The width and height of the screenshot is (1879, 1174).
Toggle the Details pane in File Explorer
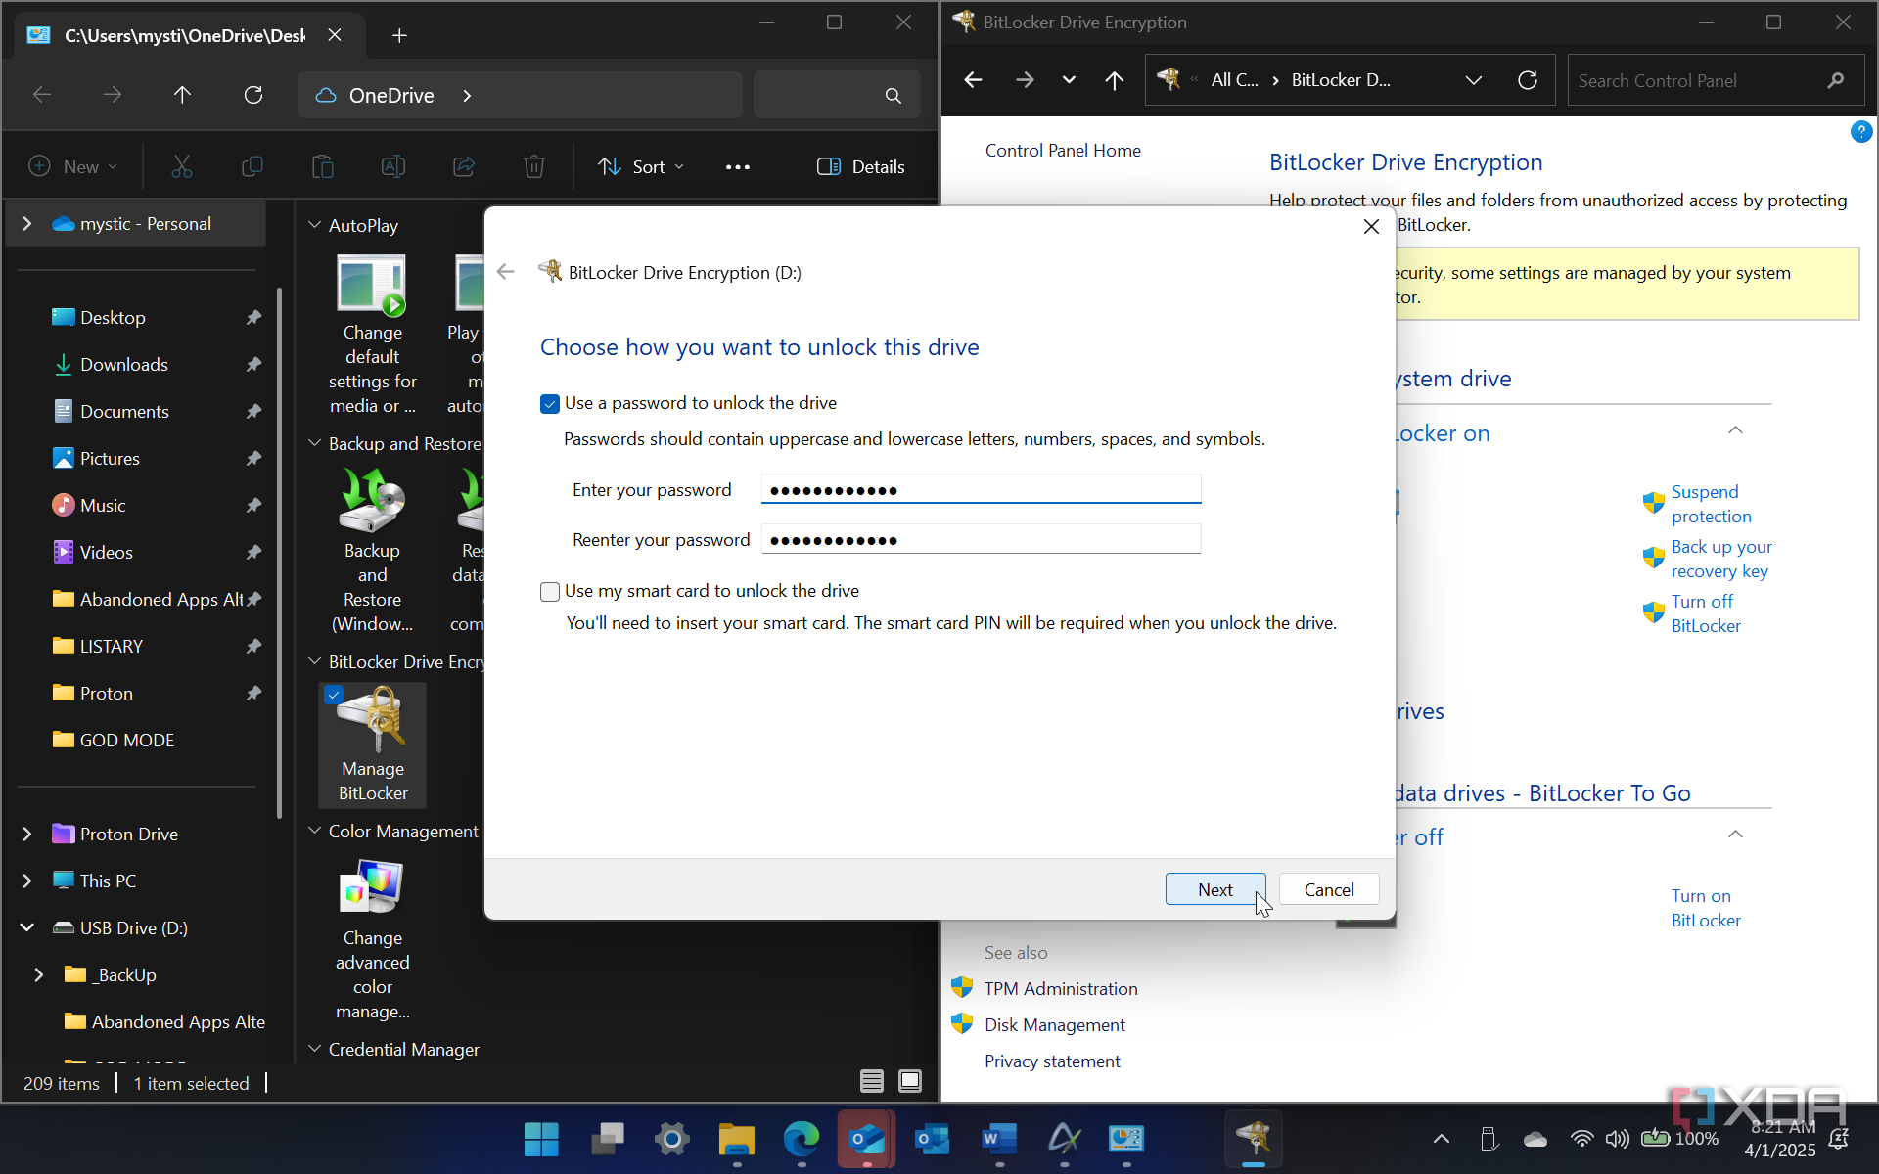click(x=861, y=167)
